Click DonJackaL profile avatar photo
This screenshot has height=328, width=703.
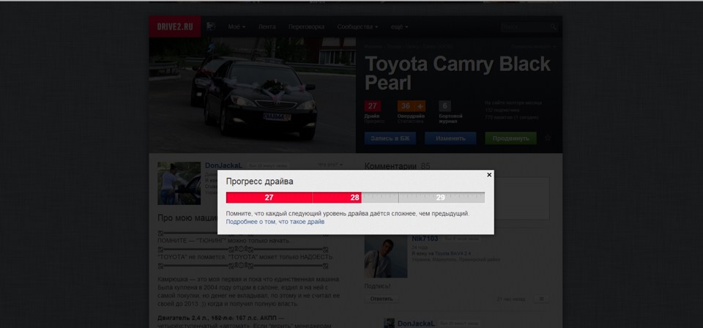click(179, 183)
